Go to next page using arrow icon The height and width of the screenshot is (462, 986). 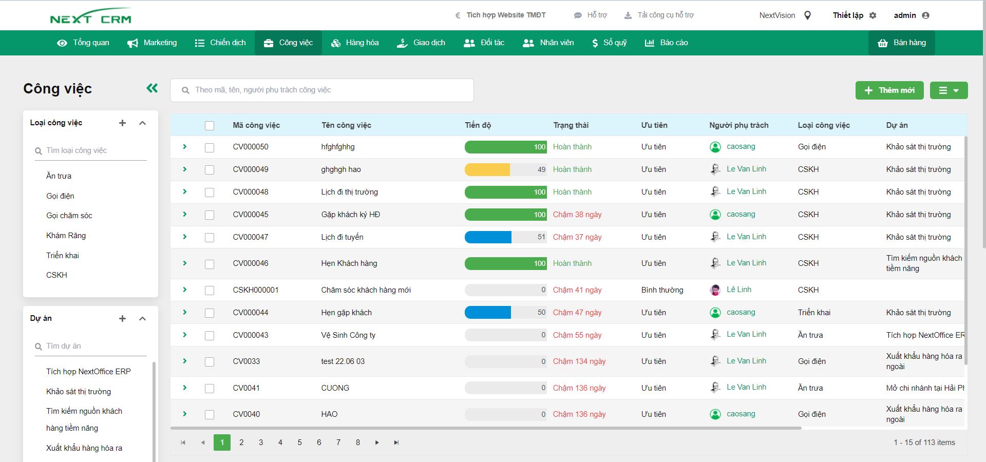(377, 442)
